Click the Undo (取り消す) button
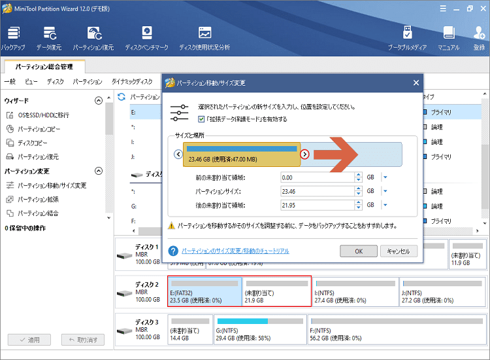 coord(83,340)
